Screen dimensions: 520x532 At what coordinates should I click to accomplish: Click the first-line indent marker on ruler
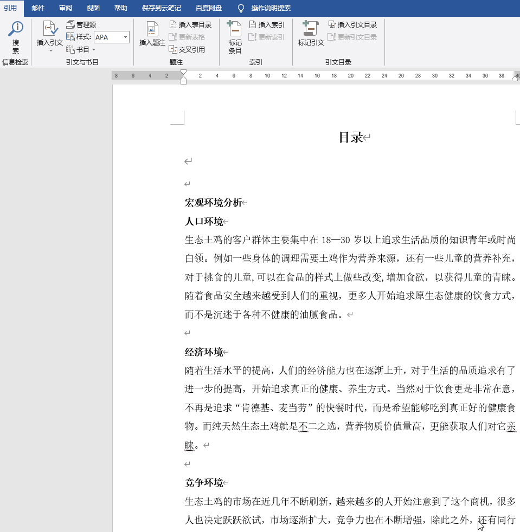[x=183, y=72]
